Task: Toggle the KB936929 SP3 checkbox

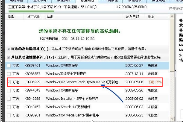Action: pos(9,82)
